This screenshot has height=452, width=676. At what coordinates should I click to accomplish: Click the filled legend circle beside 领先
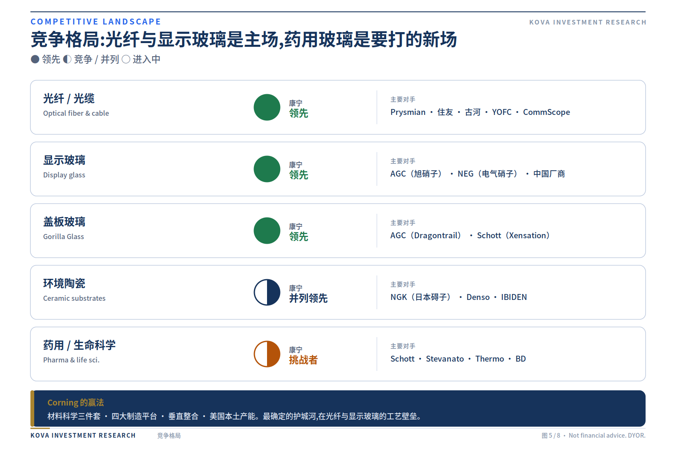35,60
